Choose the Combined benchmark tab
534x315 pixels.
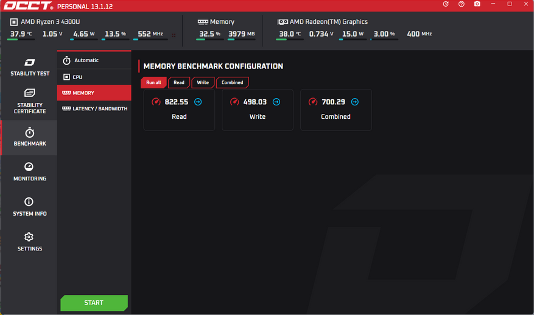tap(232, 82)
